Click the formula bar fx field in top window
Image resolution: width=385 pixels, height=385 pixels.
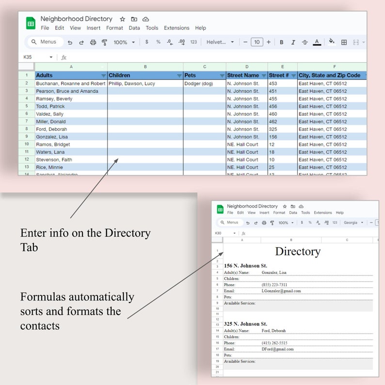(x=214, y=57)
